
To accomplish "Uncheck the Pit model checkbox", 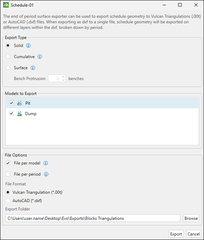I will [11, 103].
